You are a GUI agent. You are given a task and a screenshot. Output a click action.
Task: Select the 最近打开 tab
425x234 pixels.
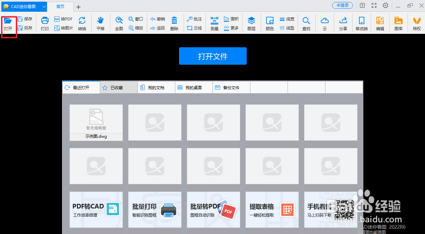click(81, 87)
